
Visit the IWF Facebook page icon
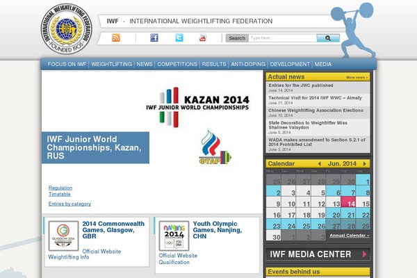point(154,38)
